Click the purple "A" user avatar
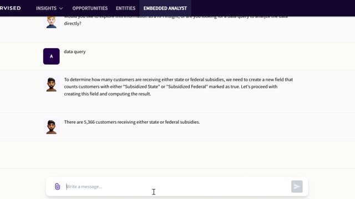Image resolution: width=355 pixels, height=199 pixels. click(52, 56)
